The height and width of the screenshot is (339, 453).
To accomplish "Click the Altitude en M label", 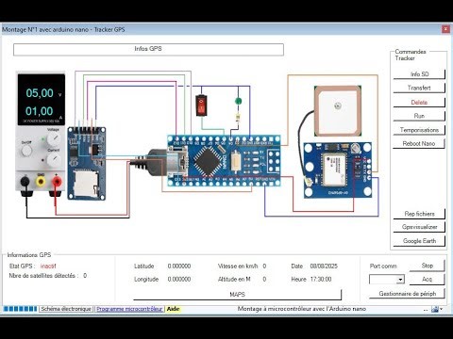I will (234, 280).
